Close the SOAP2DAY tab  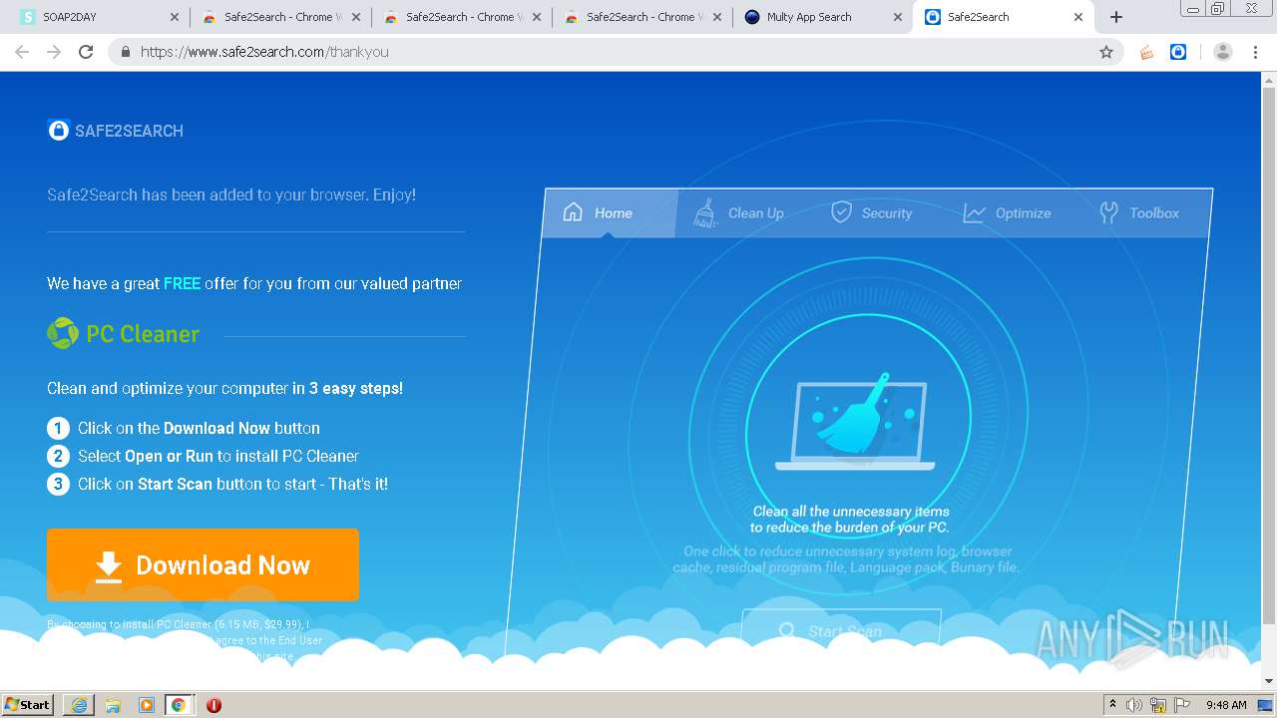click(x=174, y=17)
